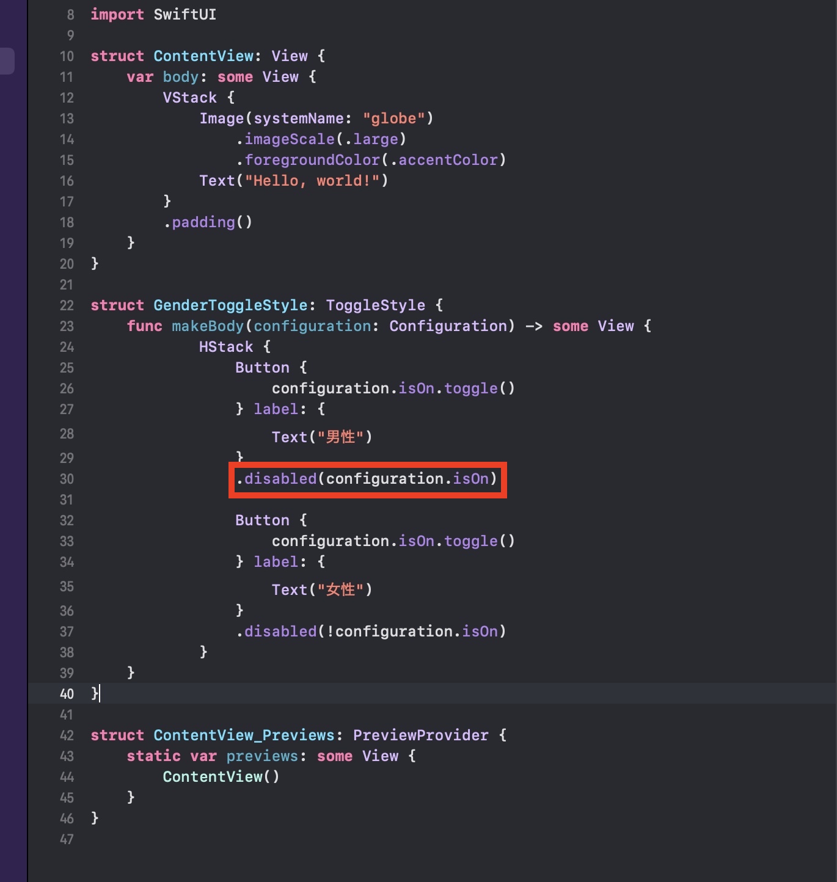Click "label:" on line 34

(x=280, y=562)
